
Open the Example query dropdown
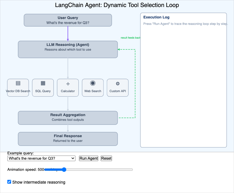point(41,158)
